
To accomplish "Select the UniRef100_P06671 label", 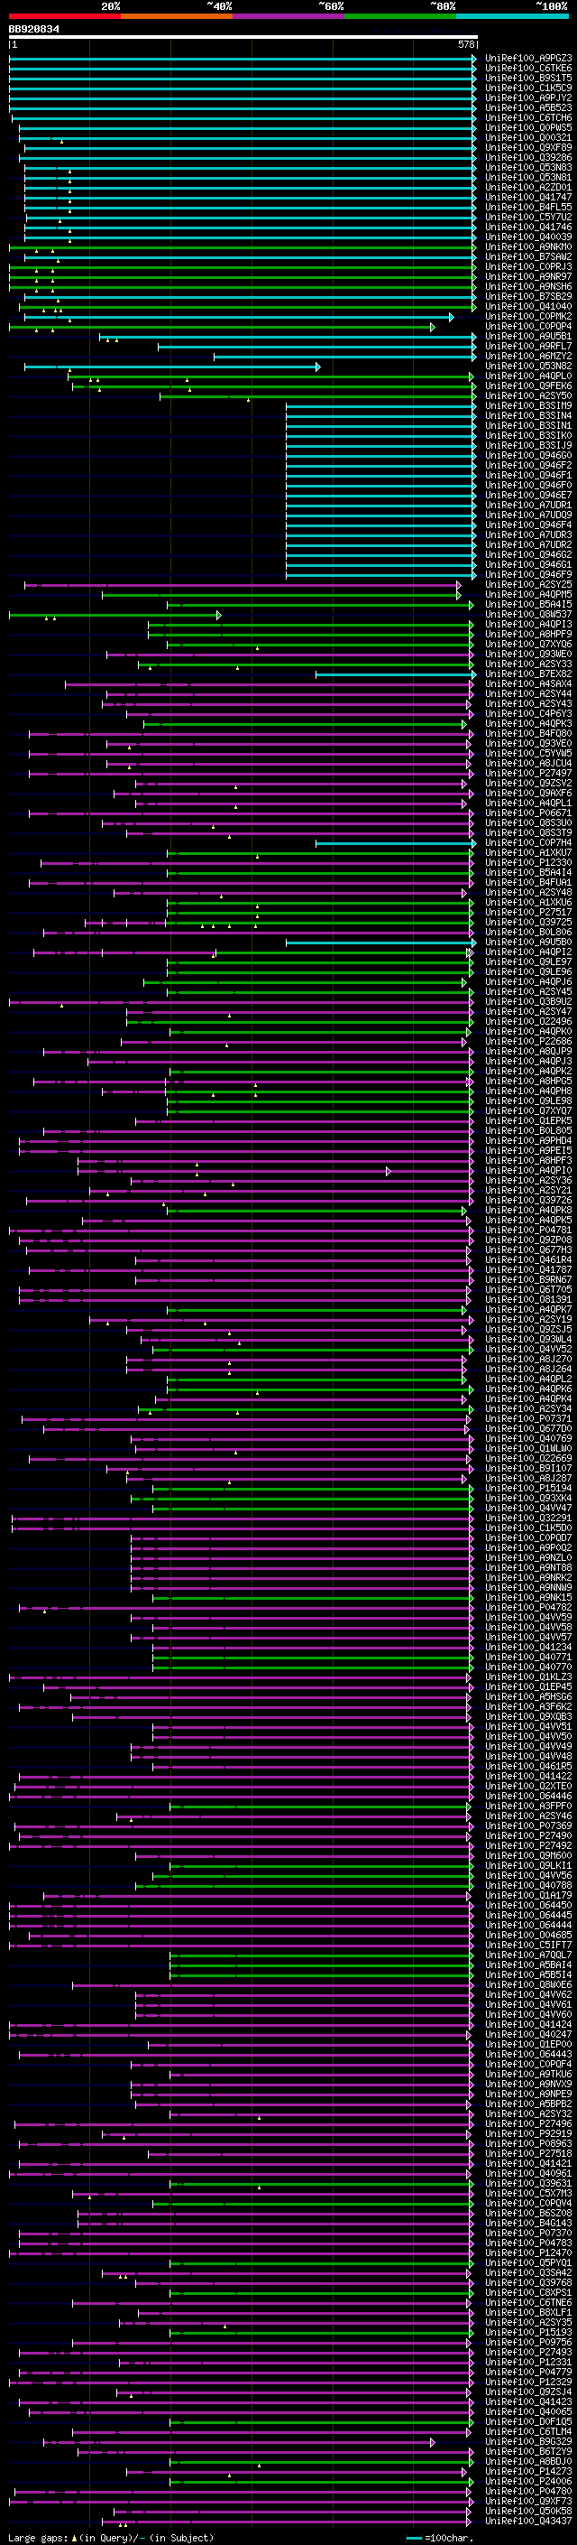I will (x=527, y=814).
